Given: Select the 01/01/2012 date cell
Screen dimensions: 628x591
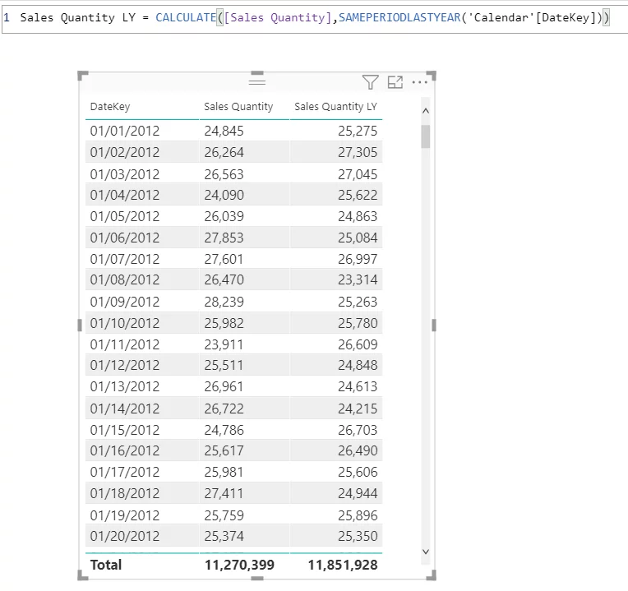Looking at the screenshot, I should [x=125, y=131].
